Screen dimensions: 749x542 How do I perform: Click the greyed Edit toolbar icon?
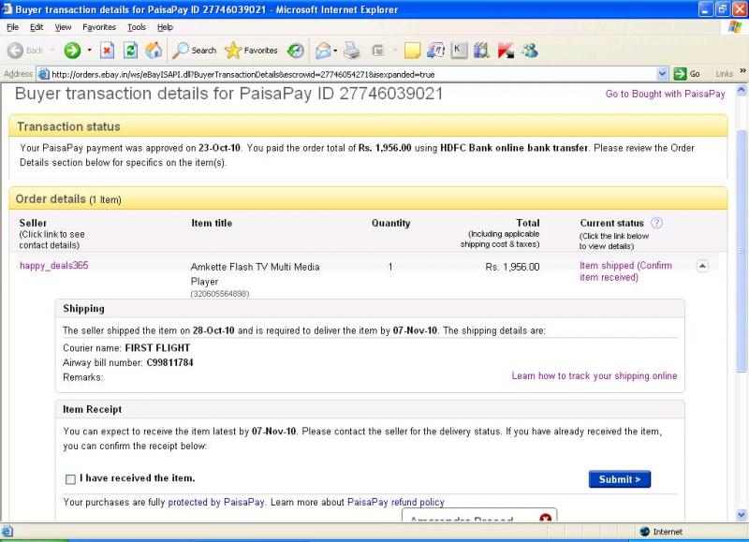378,51
